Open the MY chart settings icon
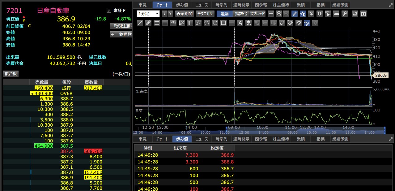Screen dimensions: 395x191 pyautogui.click(x=328, y=14)
